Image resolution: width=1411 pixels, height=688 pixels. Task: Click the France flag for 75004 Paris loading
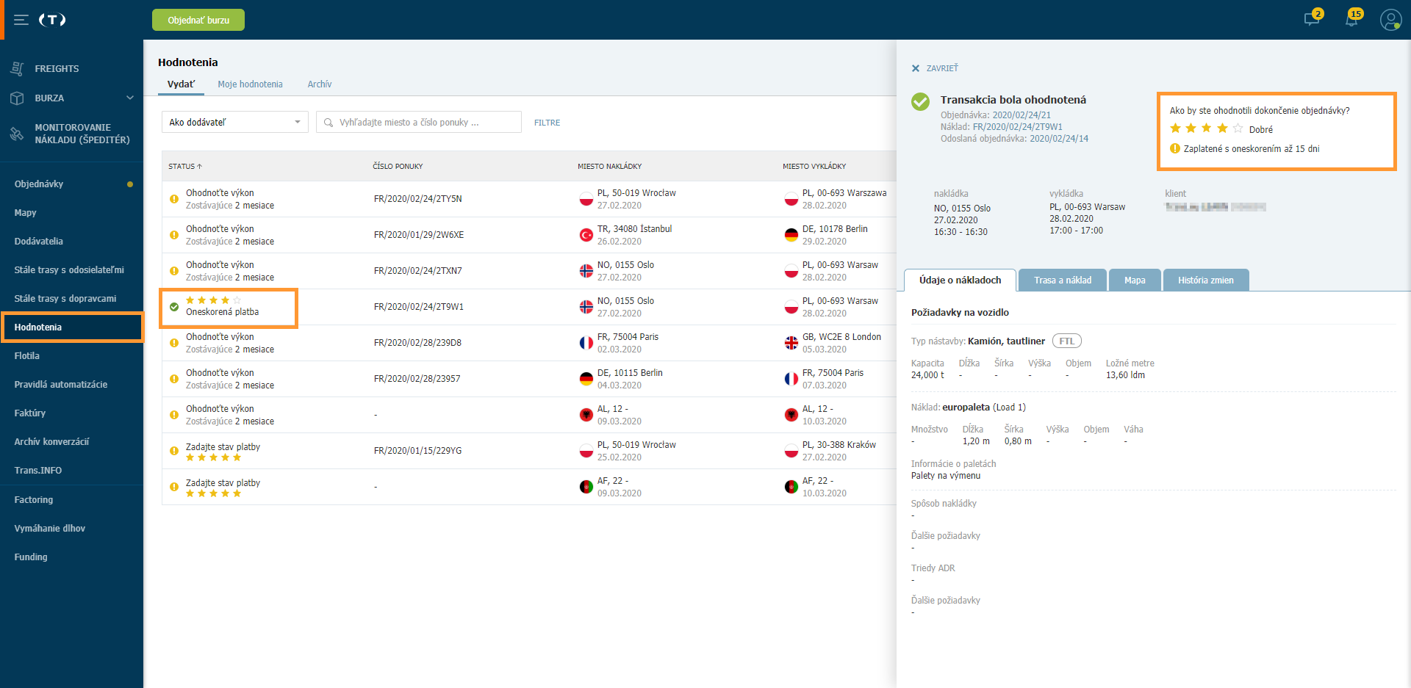pyautogui.click(x=586, y=343)
